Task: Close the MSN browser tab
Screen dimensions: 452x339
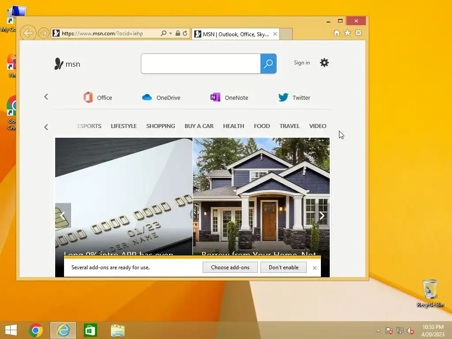Action: 275,34
